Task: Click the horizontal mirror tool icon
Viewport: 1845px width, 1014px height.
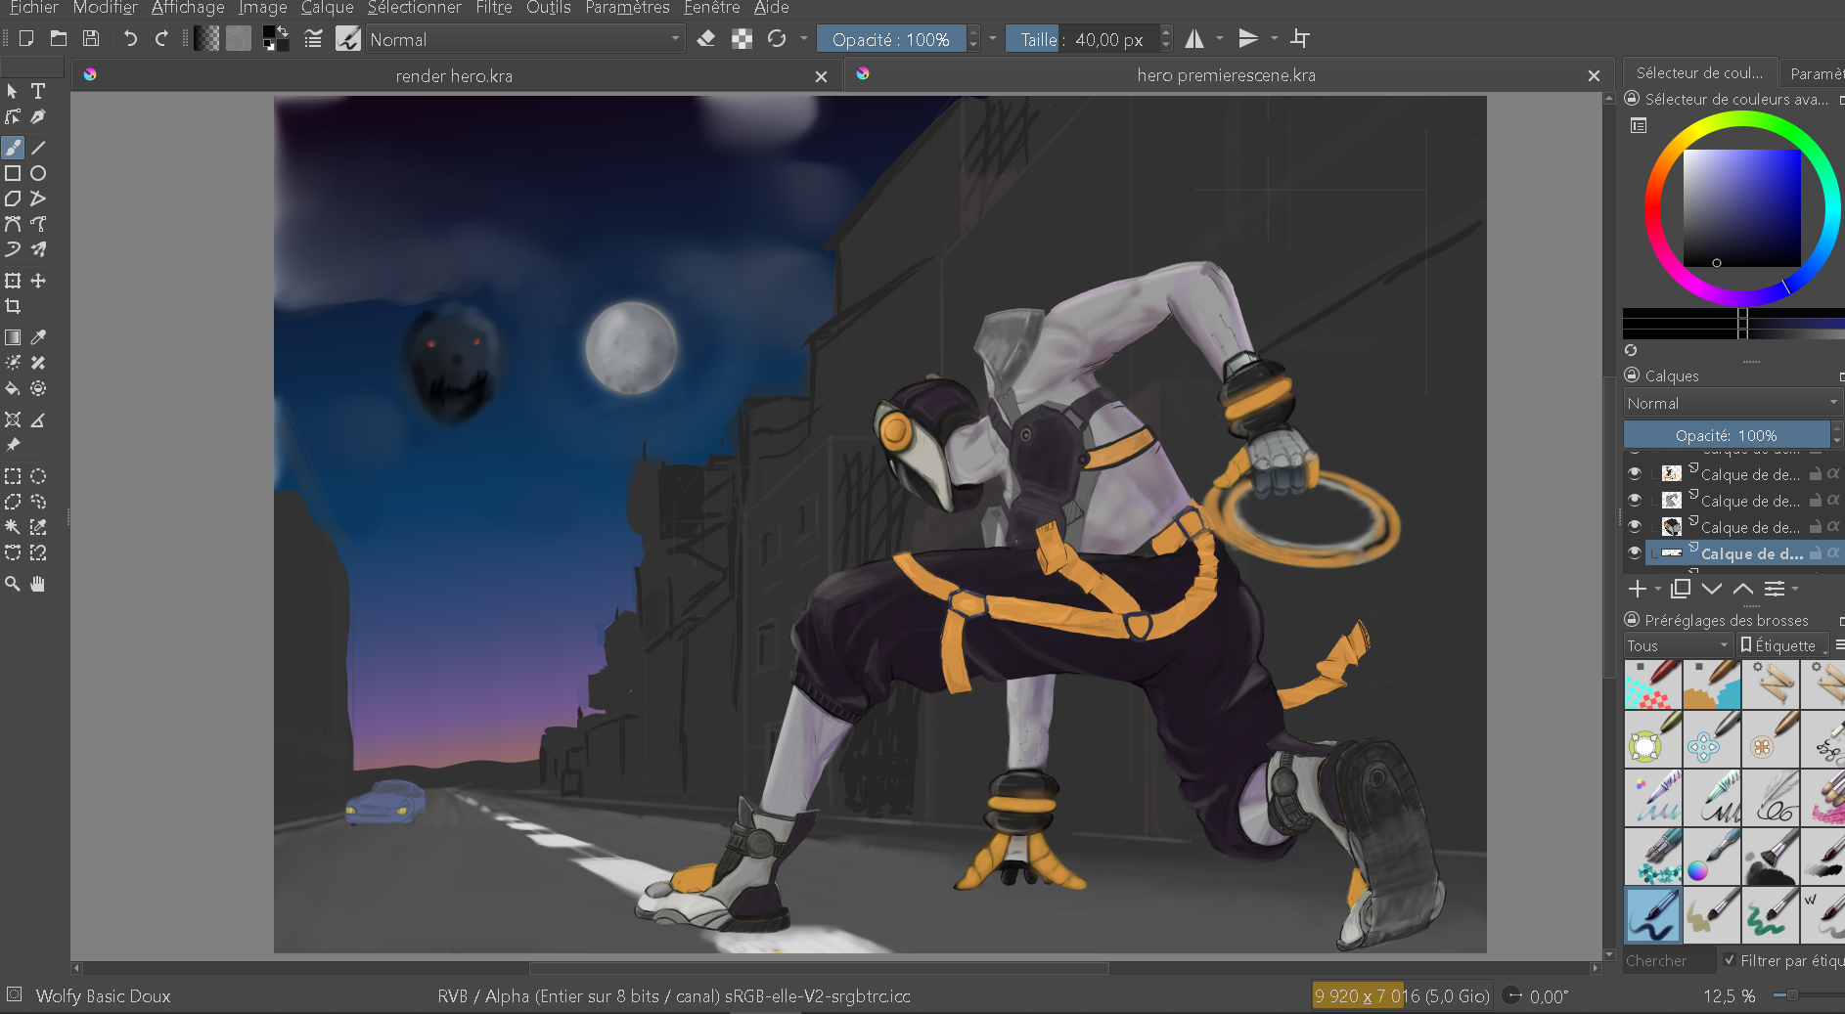Action: (1194, 39)
